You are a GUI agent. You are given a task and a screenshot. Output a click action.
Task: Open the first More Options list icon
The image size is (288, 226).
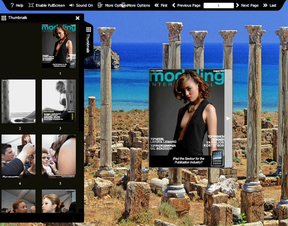[100, 5]
